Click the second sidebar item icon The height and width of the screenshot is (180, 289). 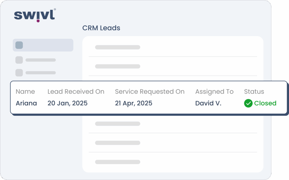(x=19, y=60)
